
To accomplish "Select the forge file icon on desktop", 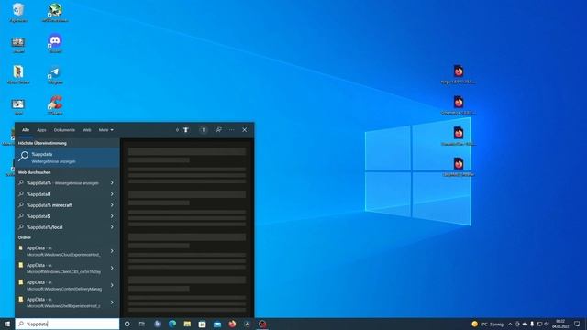I will pos(459,74).
